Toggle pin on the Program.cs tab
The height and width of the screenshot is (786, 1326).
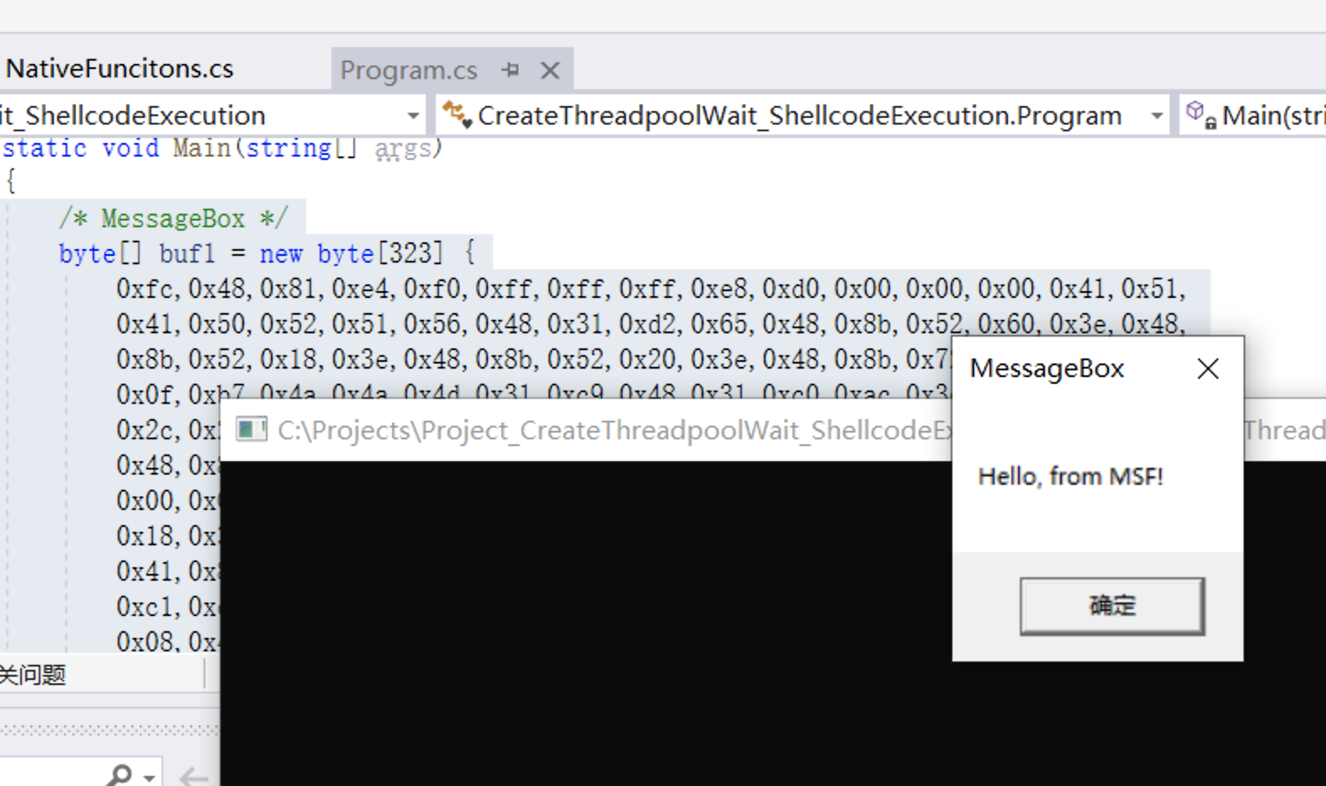pos(511,70)
